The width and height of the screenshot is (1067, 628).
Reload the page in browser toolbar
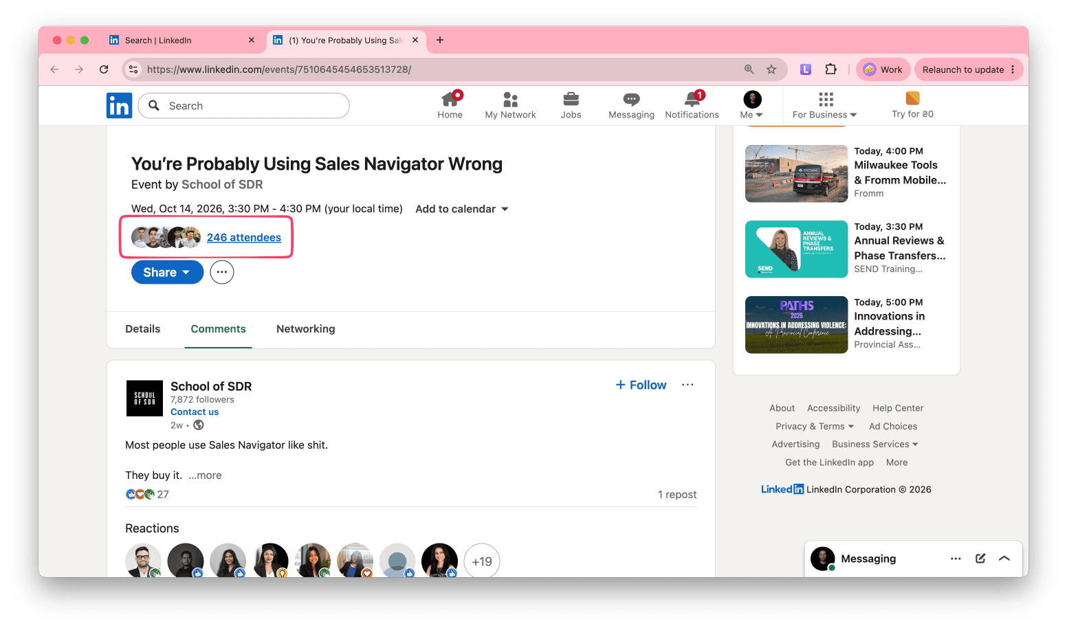(x=104, y=69)
